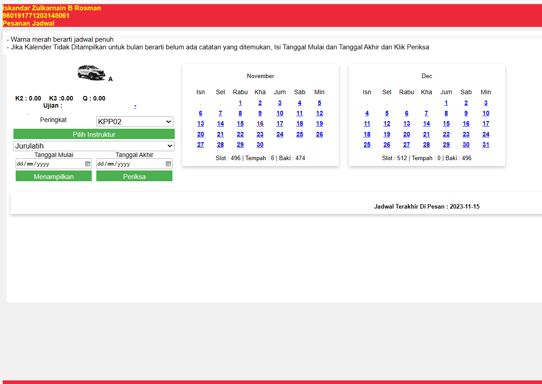
Task: Click December 25 date link
Action: click(367, 145)
